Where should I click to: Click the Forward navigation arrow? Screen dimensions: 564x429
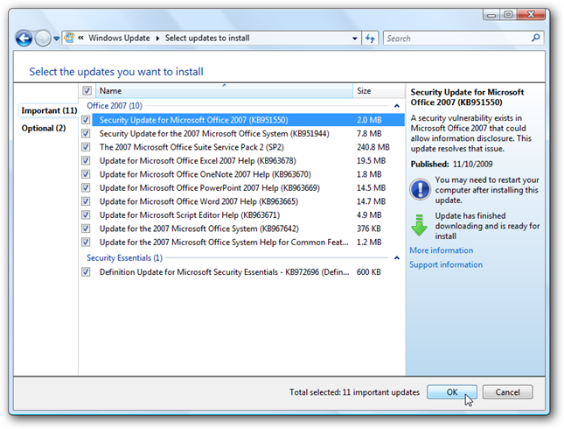[x=43, y=39]
